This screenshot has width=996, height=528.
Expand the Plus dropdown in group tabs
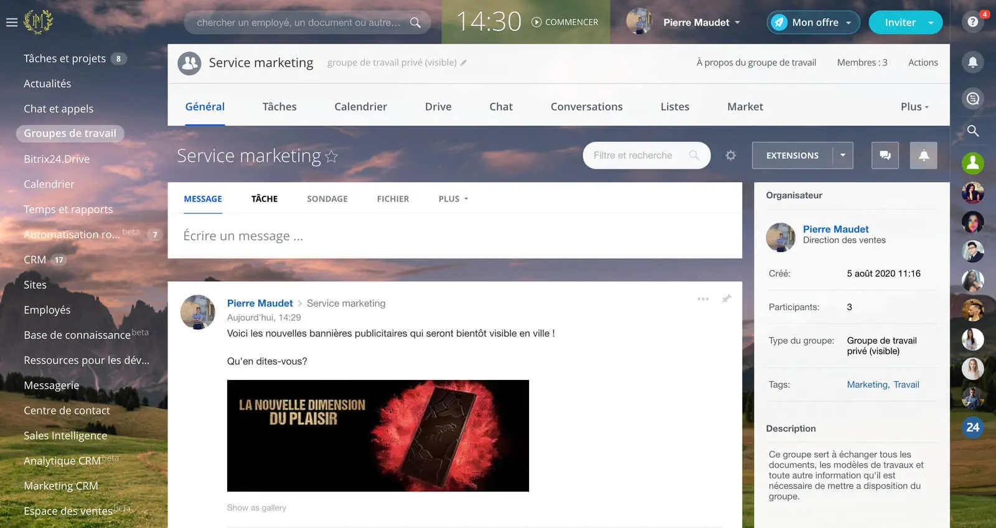[914, 107]
